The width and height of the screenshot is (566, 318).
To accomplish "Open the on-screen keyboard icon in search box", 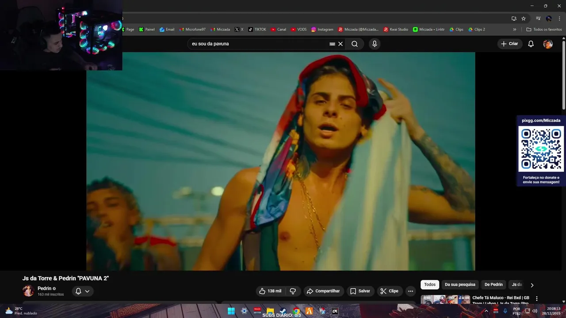I will (333, 44).
